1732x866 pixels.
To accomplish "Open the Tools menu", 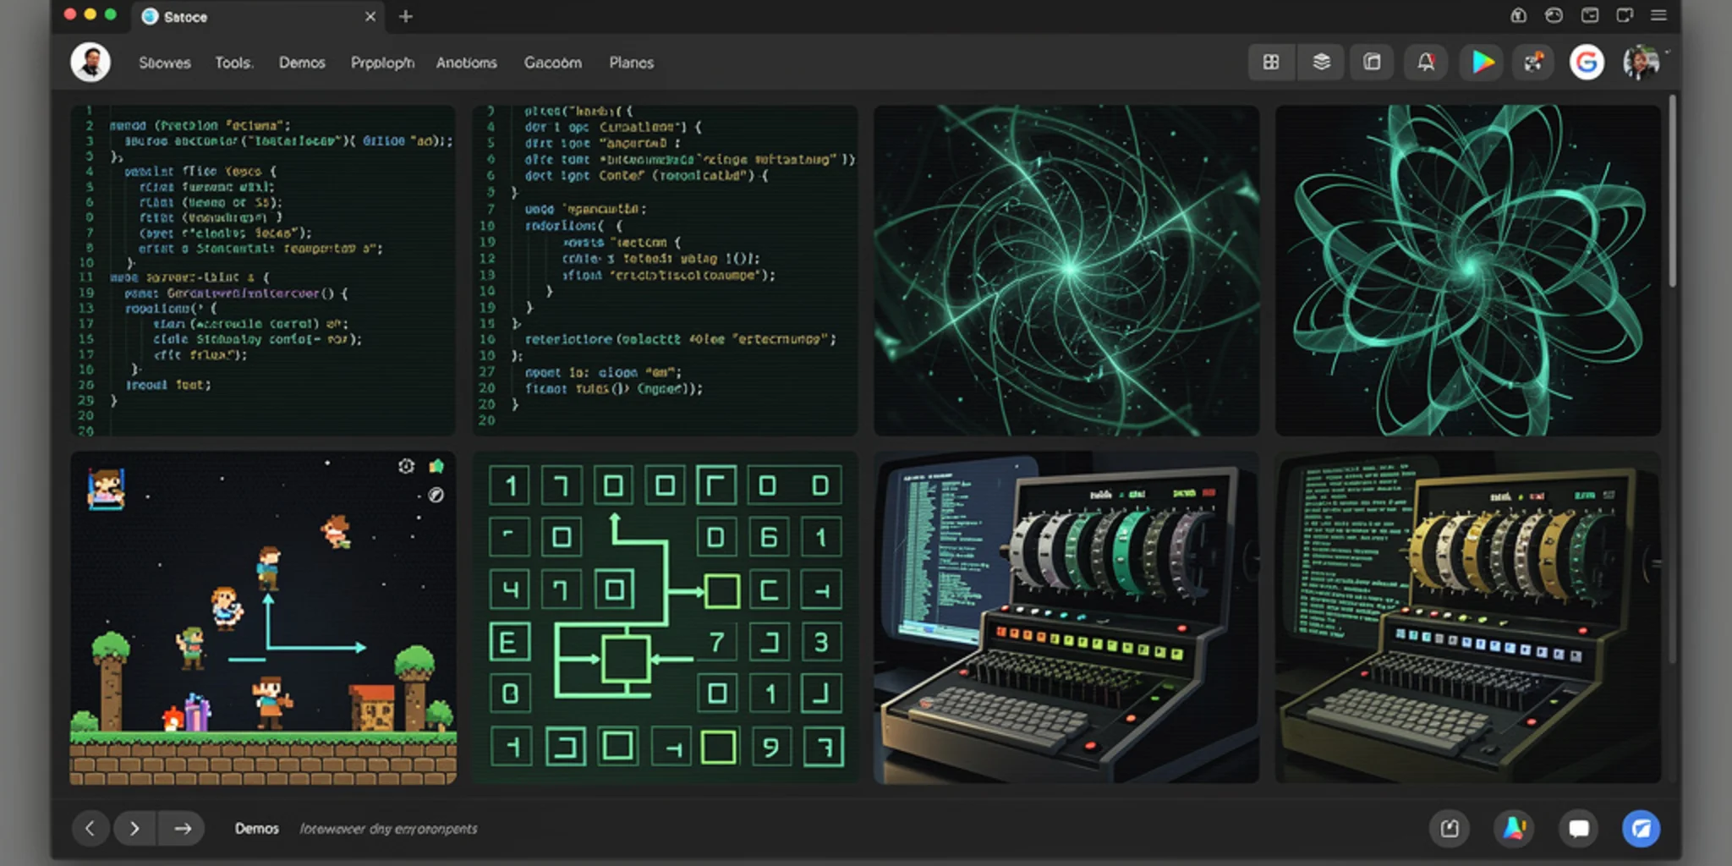I will pos(233,63).
